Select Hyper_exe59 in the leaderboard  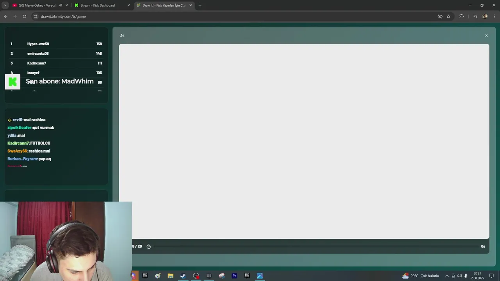pos(56,44)
